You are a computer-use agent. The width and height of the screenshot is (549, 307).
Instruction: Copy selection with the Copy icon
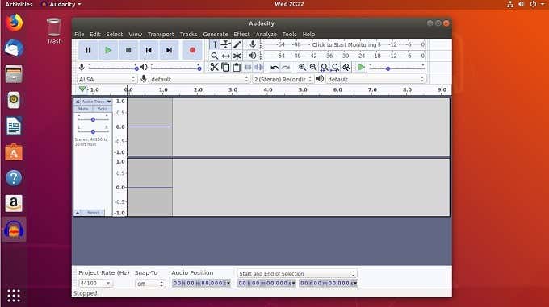225,67
